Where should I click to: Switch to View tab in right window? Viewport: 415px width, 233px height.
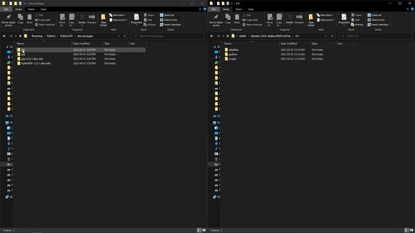[x=251, y=9]
